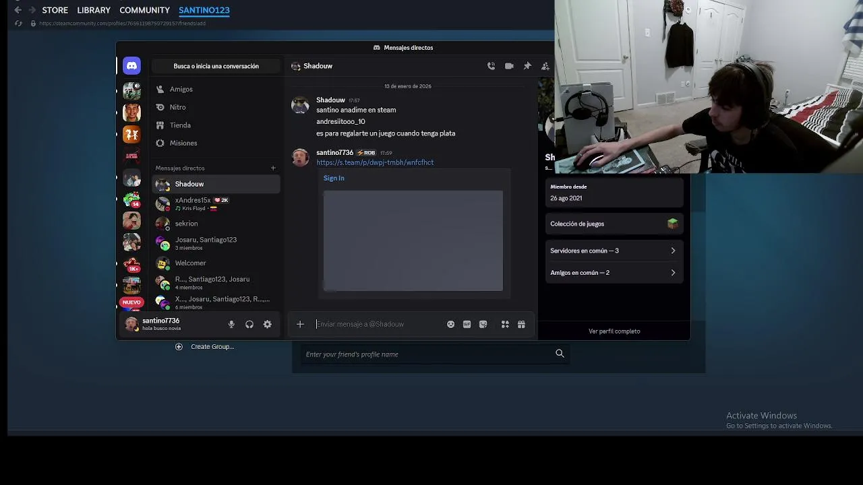863x485 pixels.
Task: Open the 6 miembros group chat
Action: tap(216, 302)
